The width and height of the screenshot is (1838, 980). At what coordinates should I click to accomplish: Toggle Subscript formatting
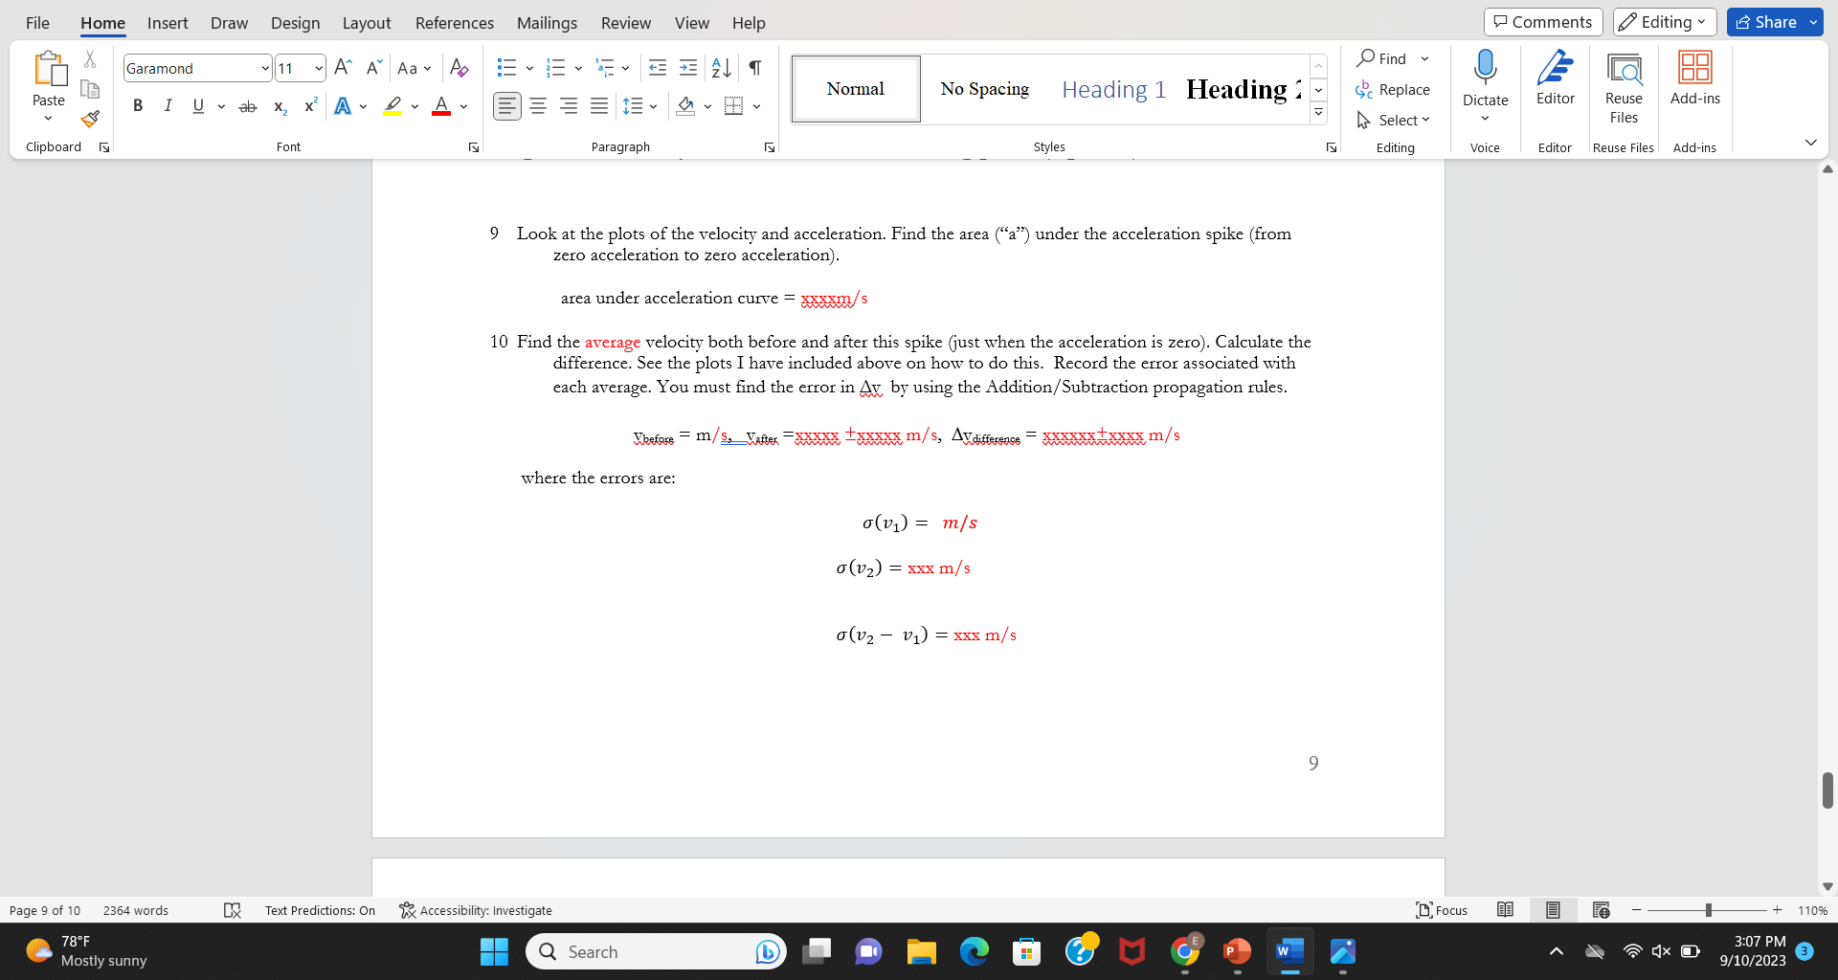[x=280, y=106]
